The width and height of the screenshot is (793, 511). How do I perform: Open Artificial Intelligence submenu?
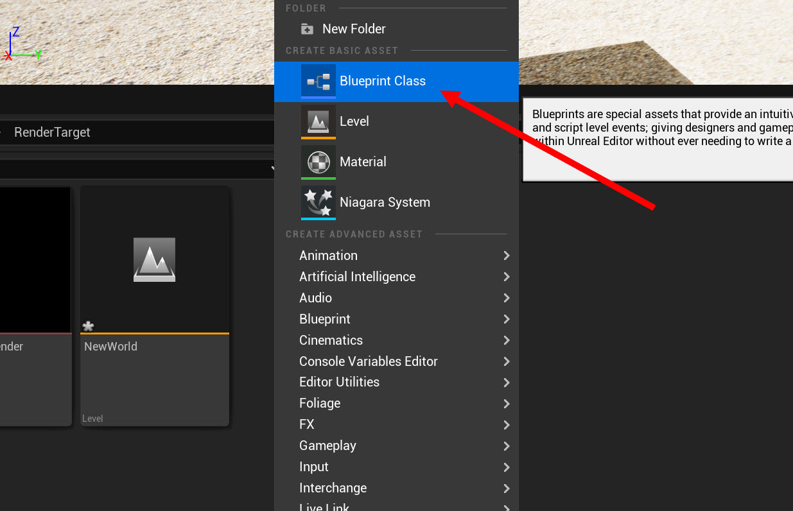tap(396, 277)
